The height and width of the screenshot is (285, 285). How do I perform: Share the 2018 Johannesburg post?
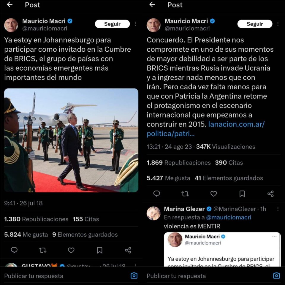128,250
